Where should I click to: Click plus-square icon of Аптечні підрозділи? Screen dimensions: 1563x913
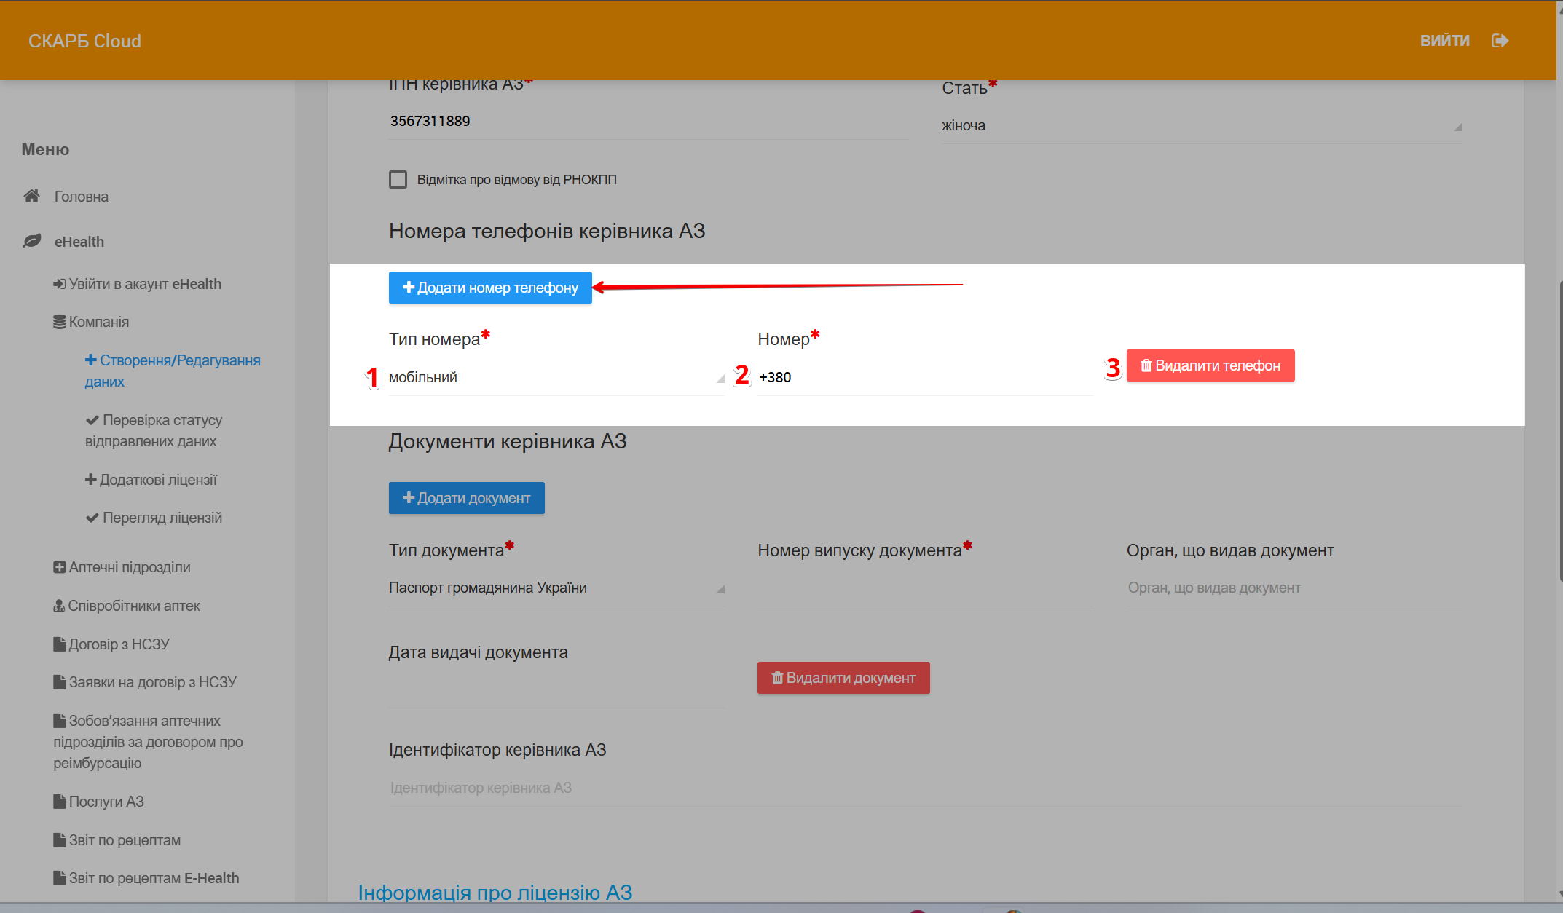coord(59,567)
